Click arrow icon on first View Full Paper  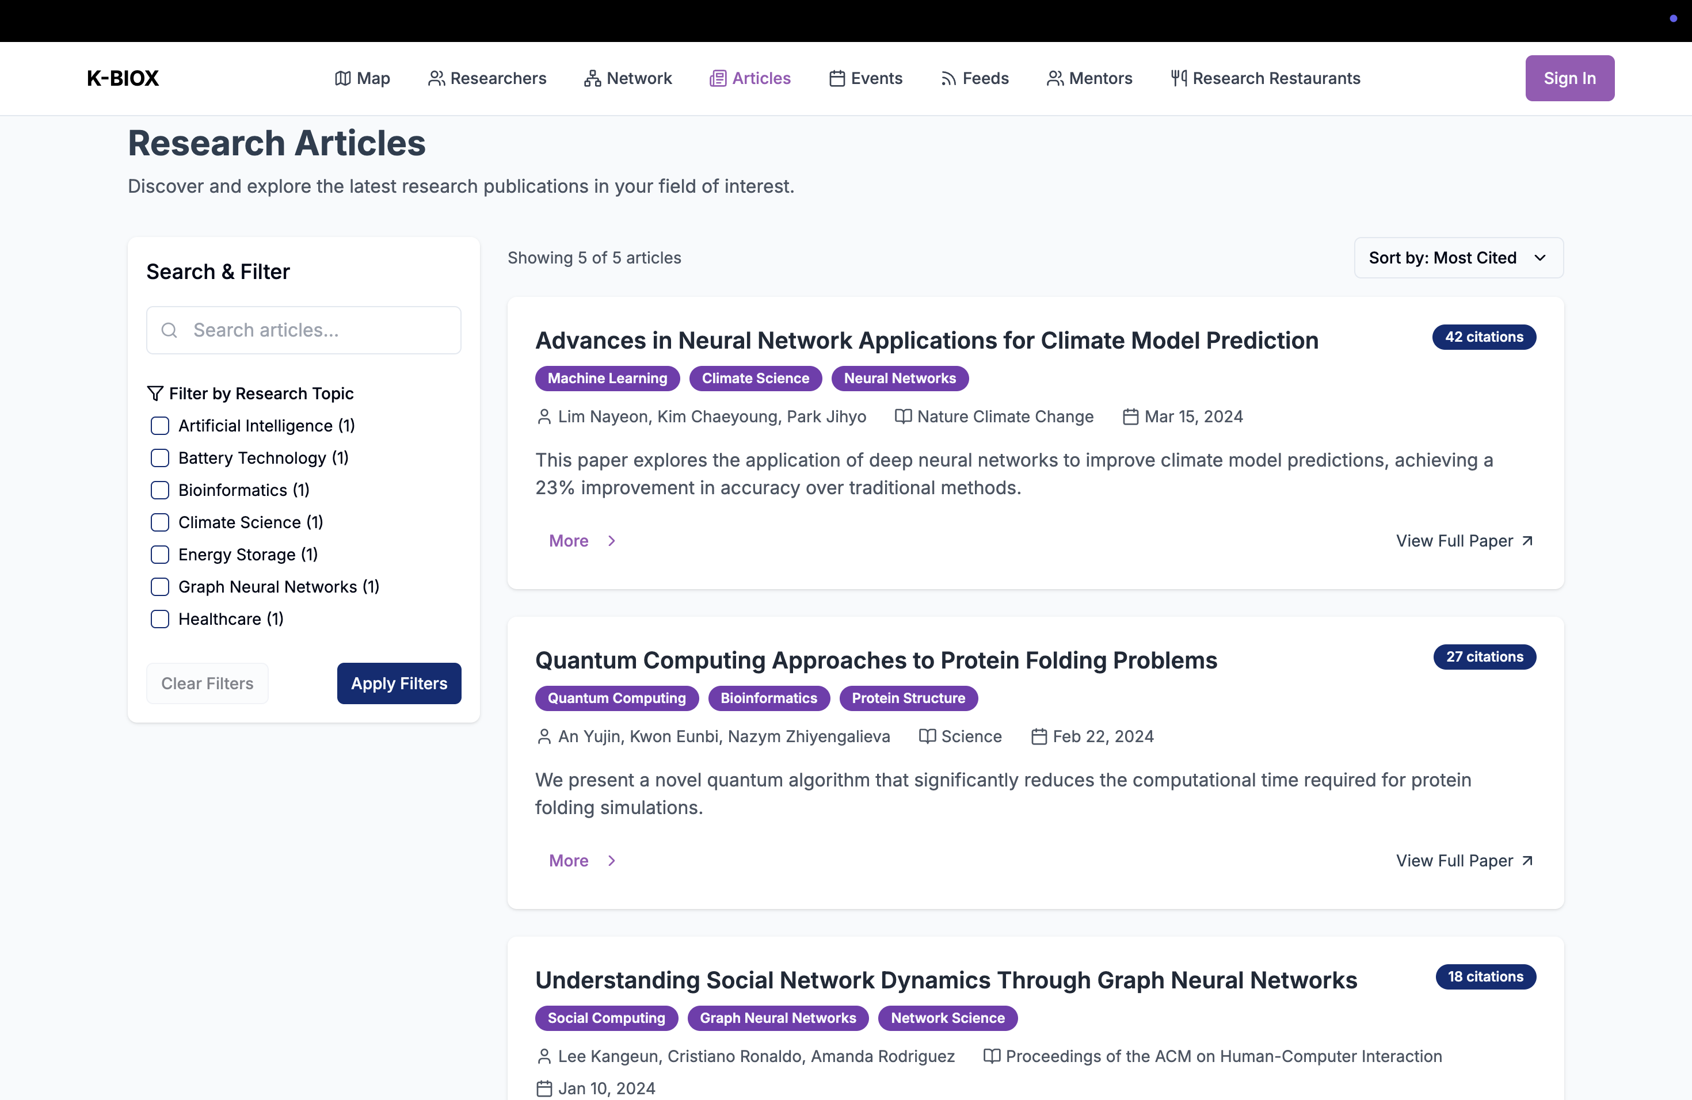(1527, 541)
